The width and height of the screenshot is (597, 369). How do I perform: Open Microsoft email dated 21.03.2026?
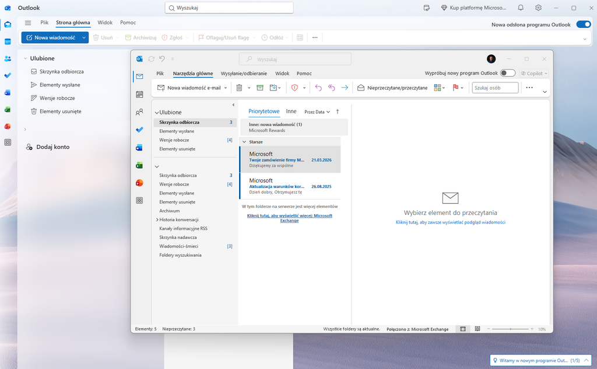(290, 159)
